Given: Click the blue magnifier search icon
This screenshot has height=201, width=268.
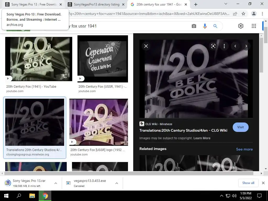Looking at the screenshot, I should (x=215, y=26).
